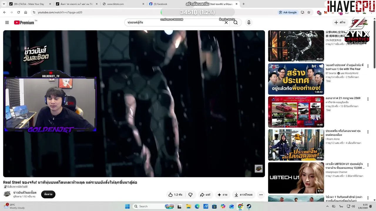Open a new browser tab
The width and height of the screenshot is (376, 211).
244,4
